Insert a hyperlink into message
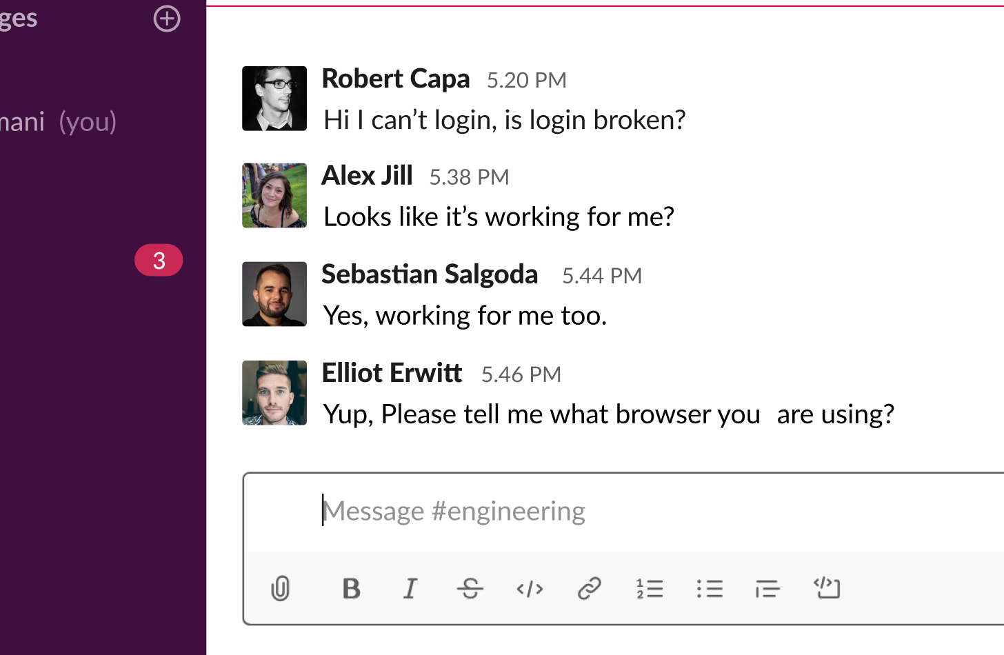This screenshot has width=1004, height=655. point(590,589)
